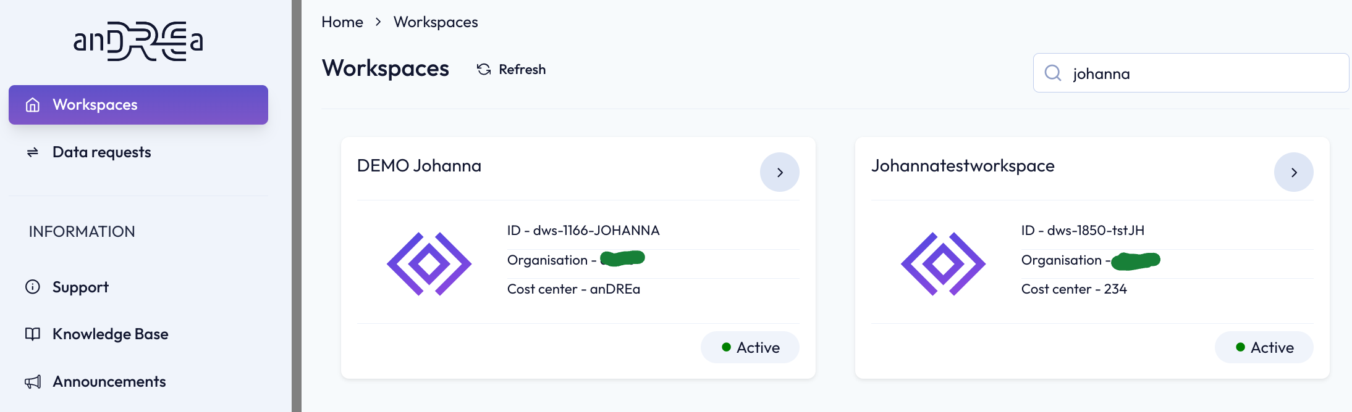
Task: Click the Support info icon
Action: point(33,287)
